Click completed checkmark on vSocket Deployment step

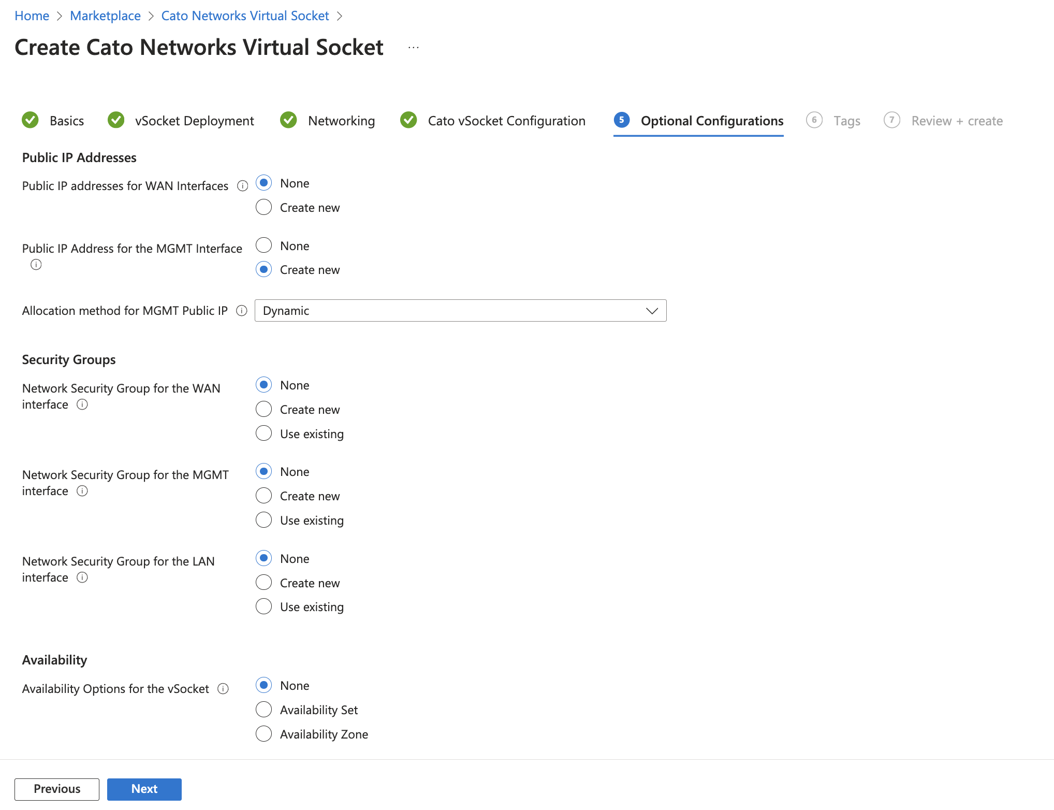coord(115,120)
